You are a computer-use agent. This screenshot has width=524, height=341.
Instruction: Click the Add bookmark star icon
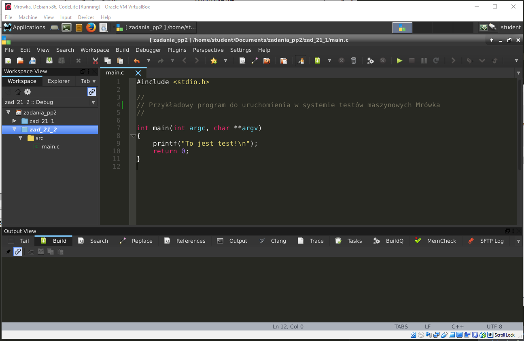214,61
